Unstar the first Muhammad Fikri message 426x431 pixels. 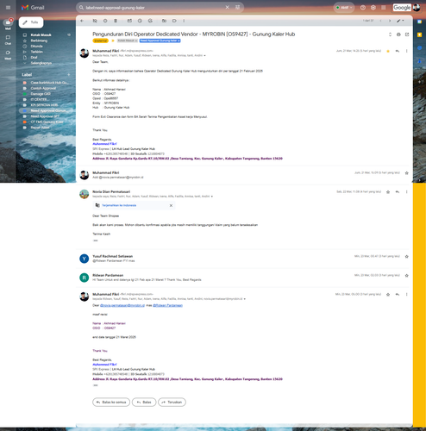click(x=388, y=51)
